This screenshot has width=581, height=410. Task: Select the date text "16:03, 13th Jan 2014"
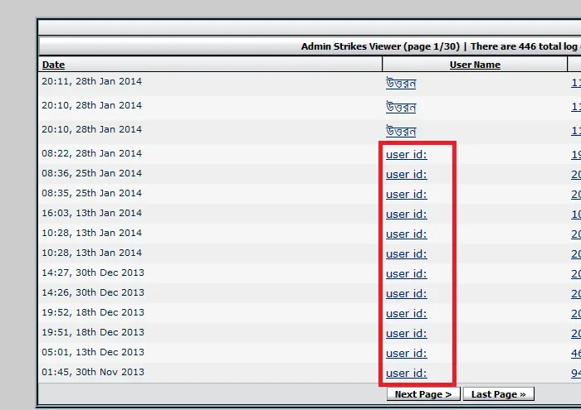click(91, 214)
